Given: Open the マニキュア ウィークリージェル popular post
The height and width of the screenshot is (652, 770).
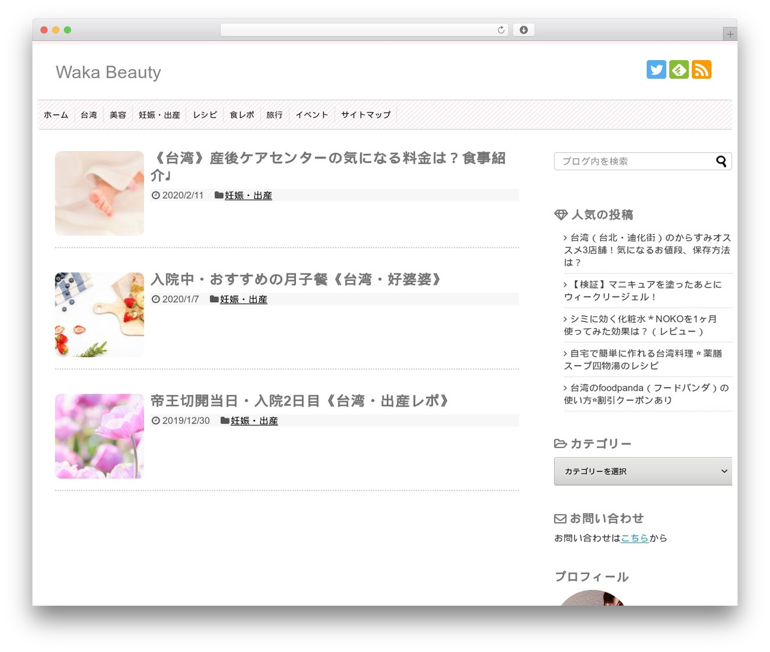Looking at the screenshot, I should tap(642, 291).
